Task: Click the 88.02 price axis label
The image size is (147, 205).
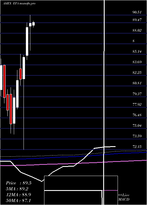Action: 137,30
